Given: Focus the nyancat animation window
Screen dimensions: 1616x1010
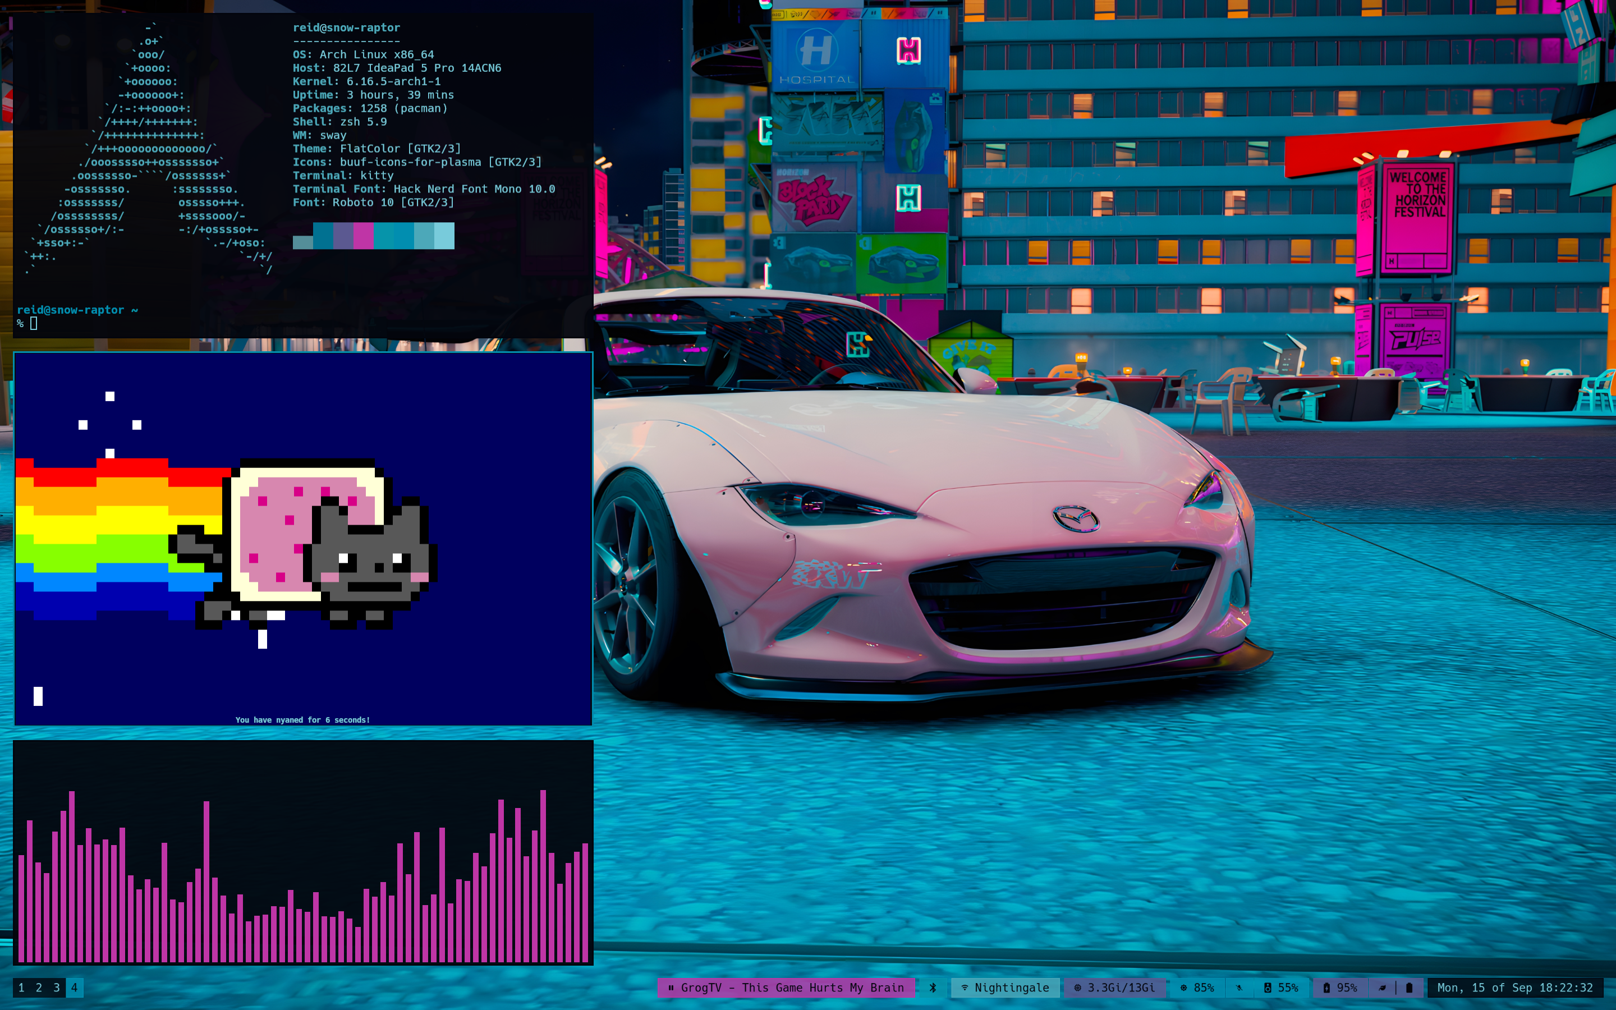Looking at the screenshot, I should 302,539.
